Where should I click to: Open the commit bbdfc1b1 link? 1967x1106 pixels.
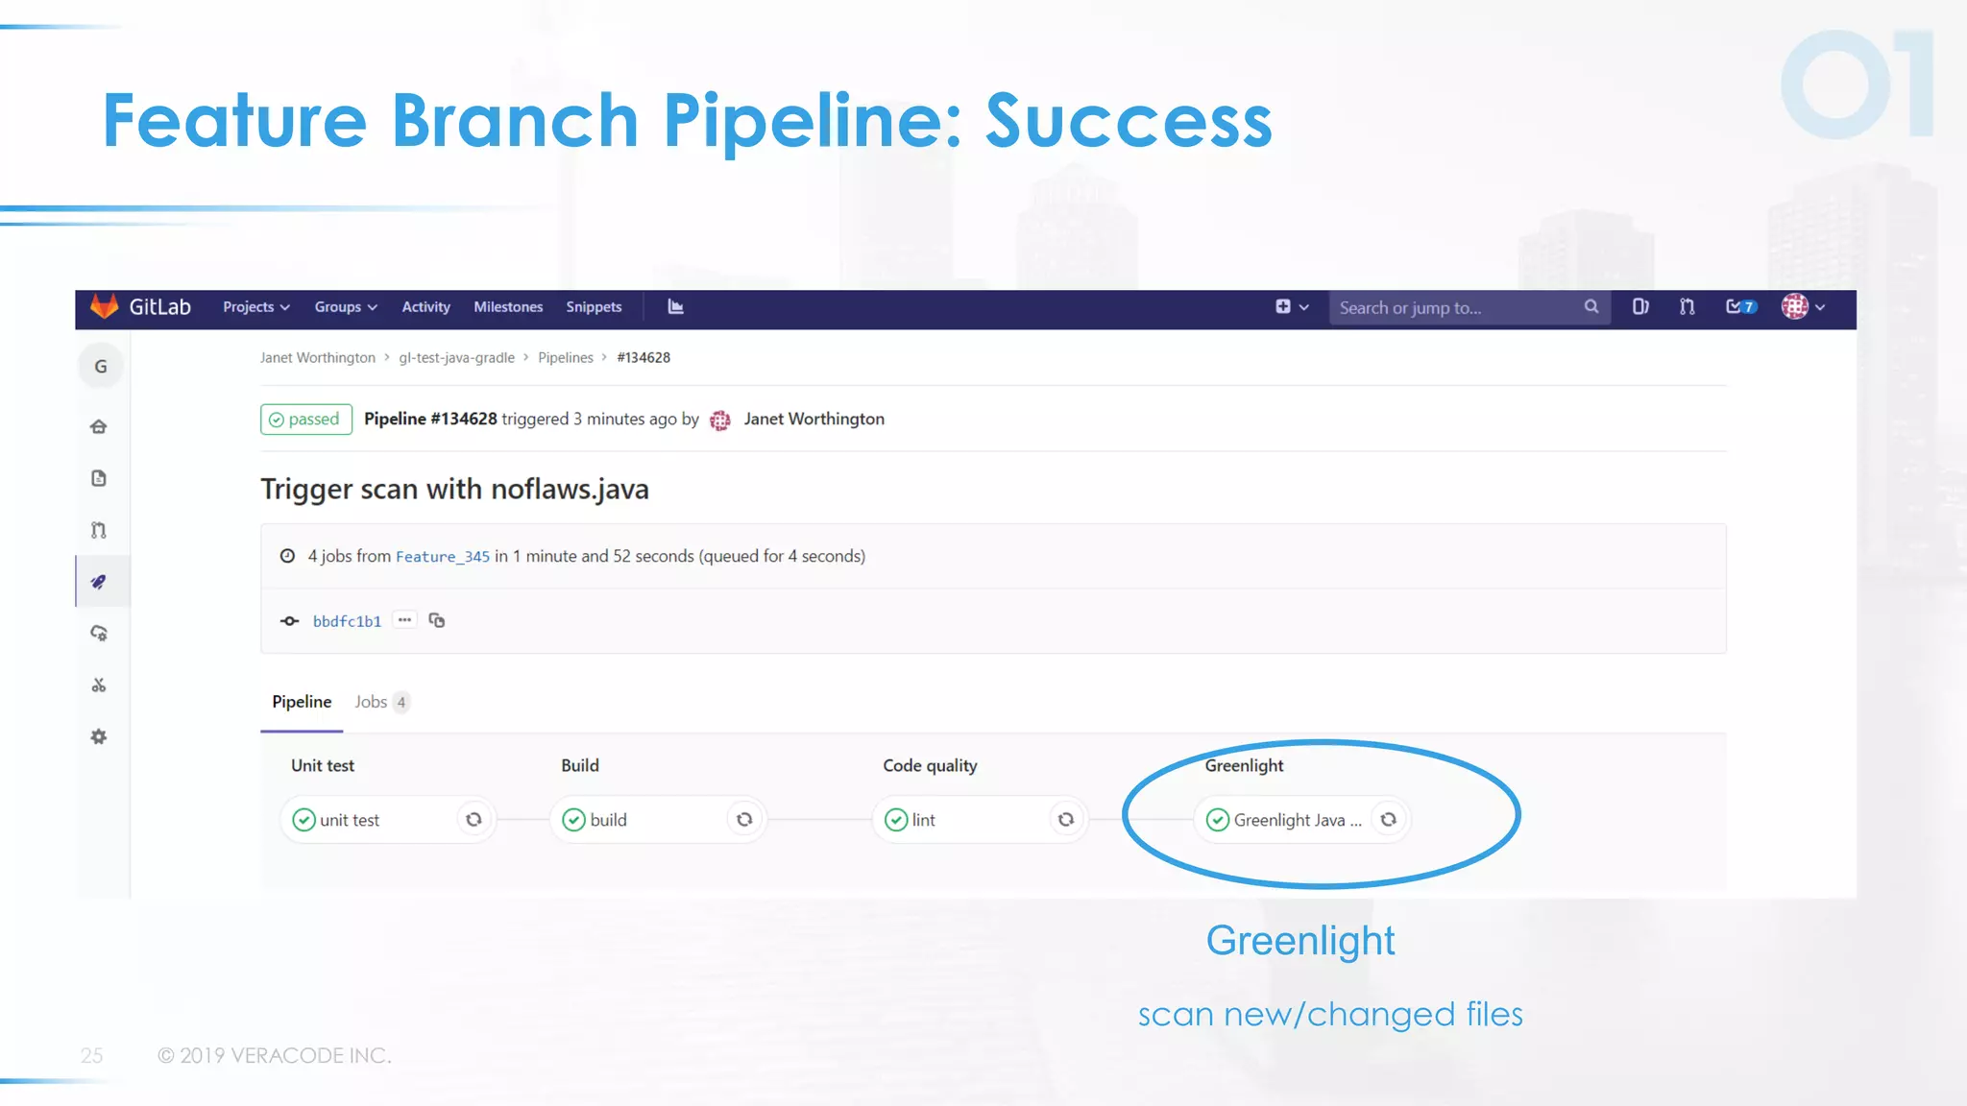pos(347,621)
